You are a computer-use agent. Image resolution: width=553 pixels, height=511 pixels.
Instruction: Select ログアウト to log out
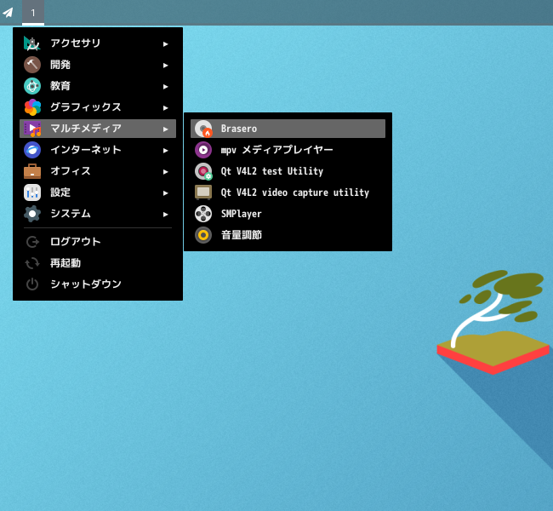[x=75, y=242]
